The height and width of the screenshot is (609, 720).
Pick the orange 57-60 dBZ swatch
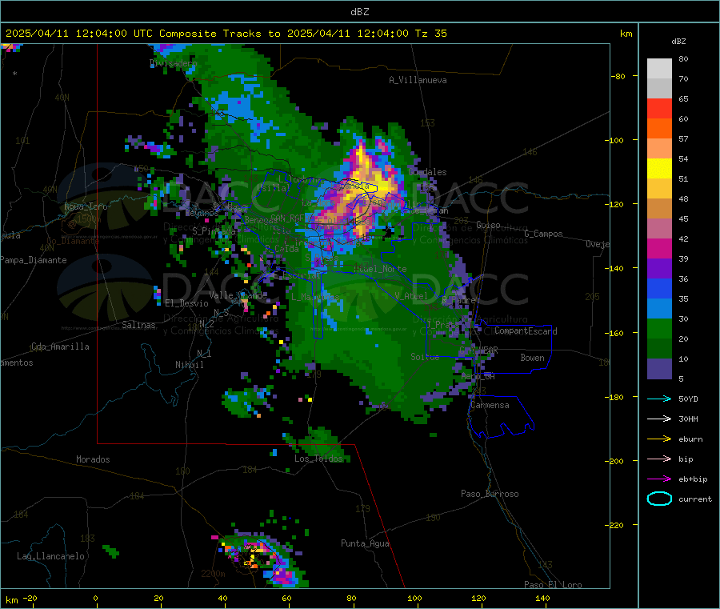coord(659,129)
